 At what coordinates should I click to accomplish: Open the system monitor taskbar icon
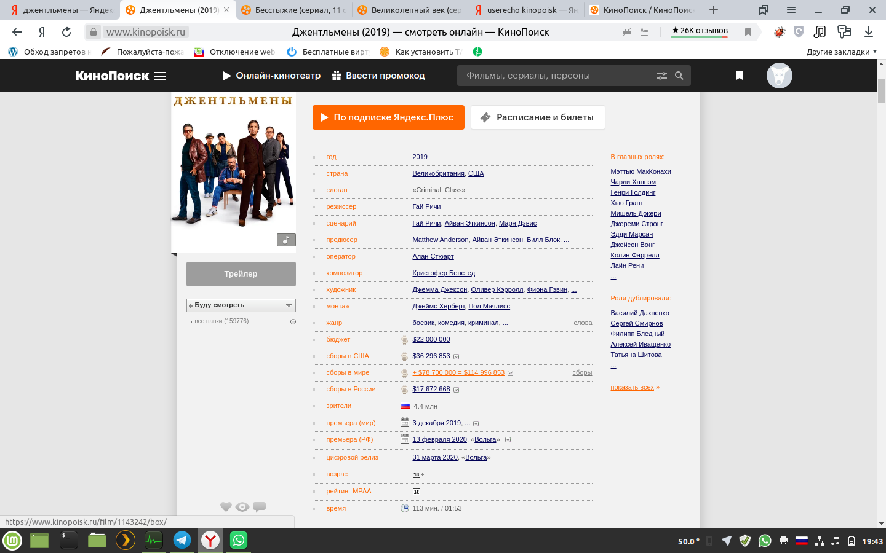pos(153,540)
